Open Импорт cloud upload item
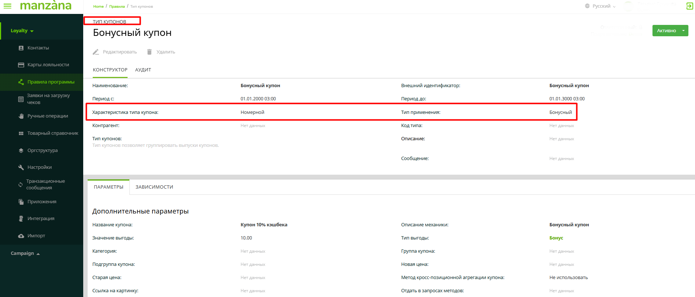Screen dimensions: 695x297 click(36, 236)
